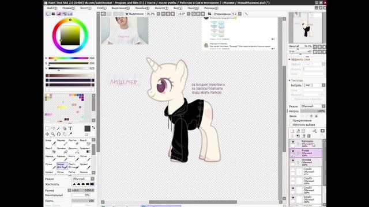369x207 pixels.
Task: Toggle visibility of Рукав layer
Action: [x=293, y=151]
